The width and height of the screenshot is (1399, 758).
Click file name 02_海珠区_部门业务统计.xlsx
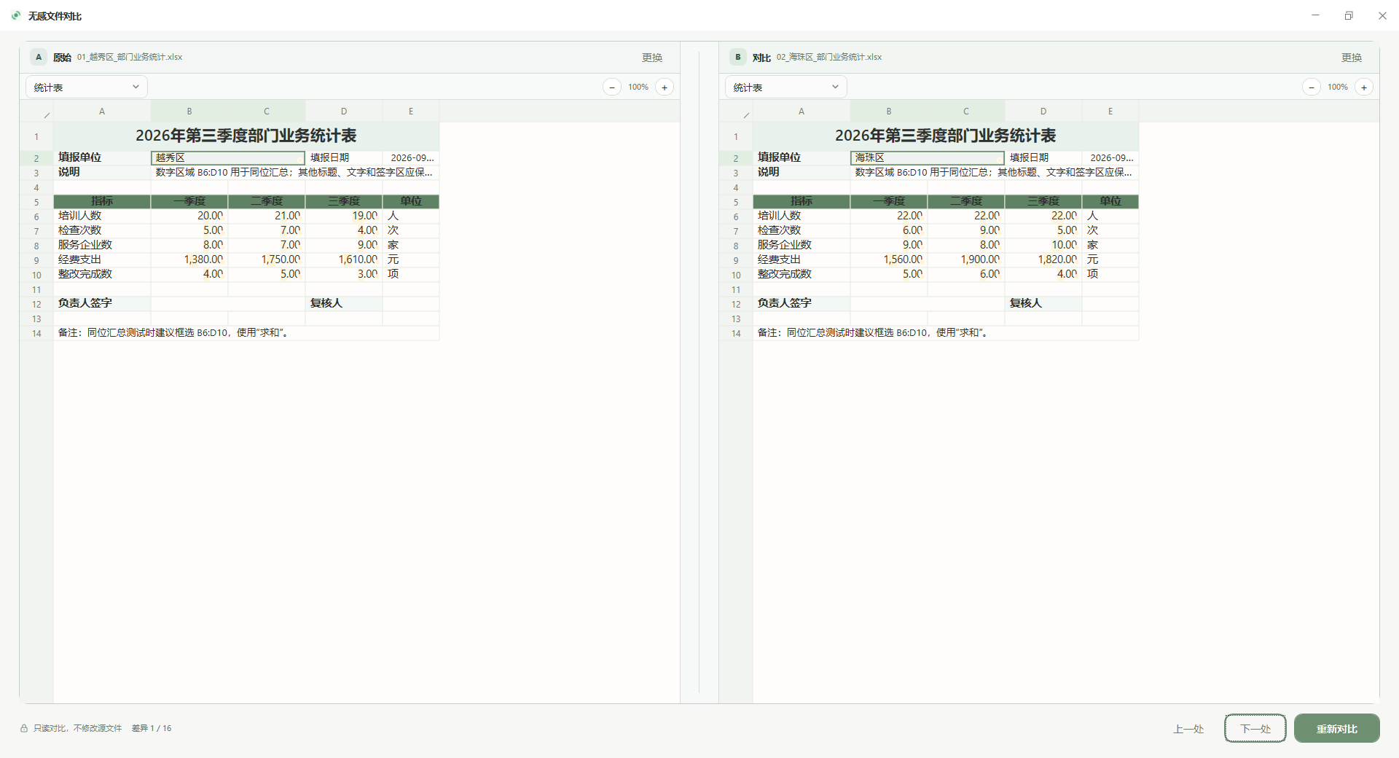(x=829, y=57)
